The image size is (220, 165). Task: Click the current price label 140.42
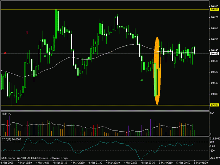tap(214, 53)
